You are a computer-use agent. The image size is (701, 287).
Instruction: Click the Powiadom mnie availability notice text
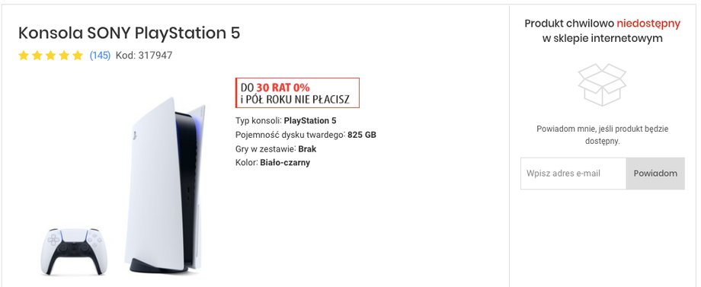[x=602, y=135]
